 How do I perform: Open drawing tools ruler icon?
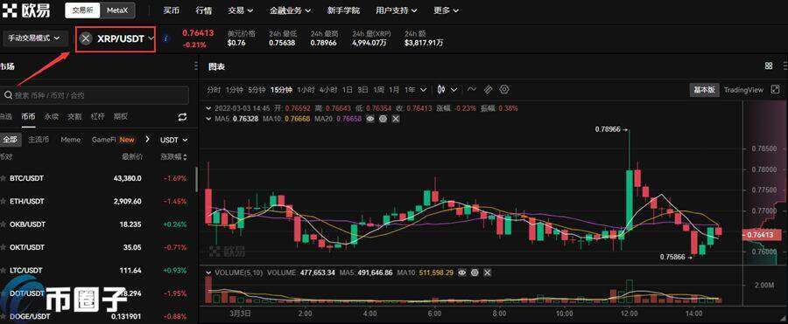(x=488, y=90)
